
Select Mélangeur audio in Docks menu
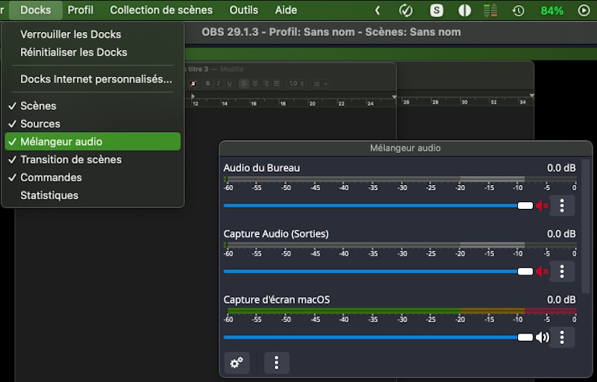(x=61, y=142)
